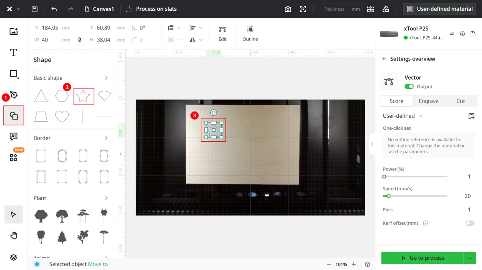Expand the Border category
Screen dimensions: 482x270
[x=106, y=138]
